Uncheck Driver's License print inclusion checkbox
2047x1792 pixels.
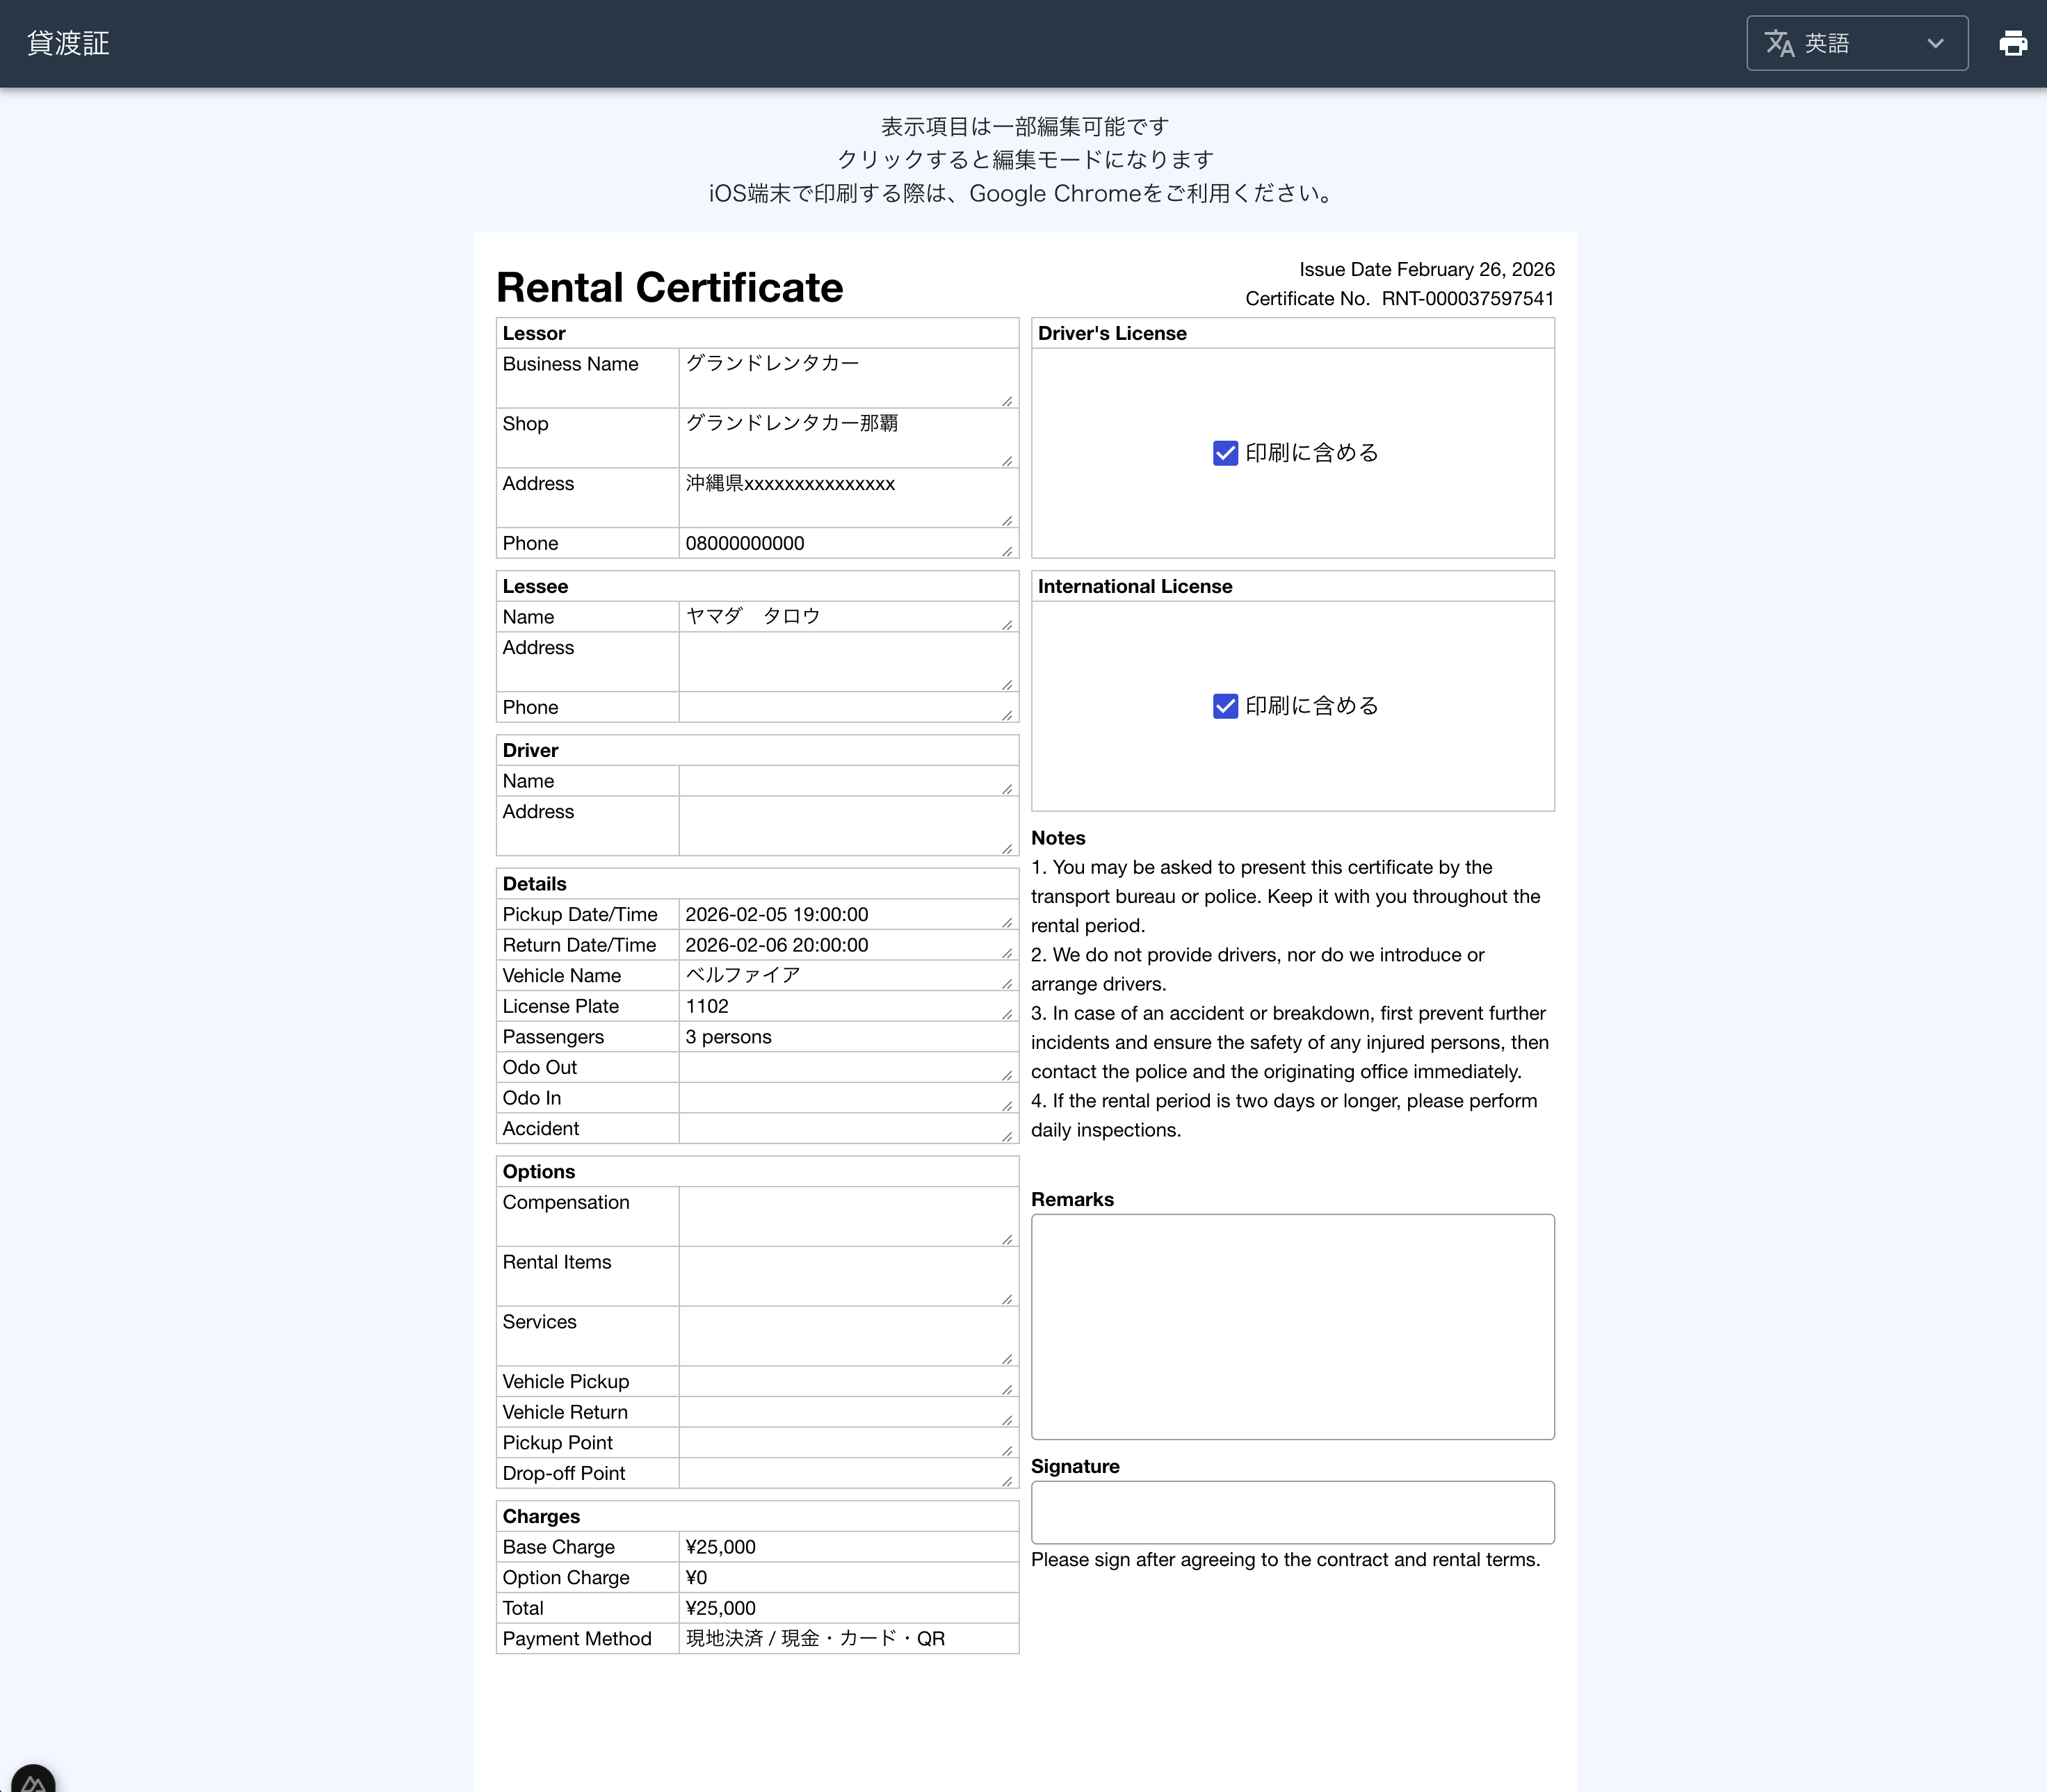pyautogui.click(x=1224, y=453)
